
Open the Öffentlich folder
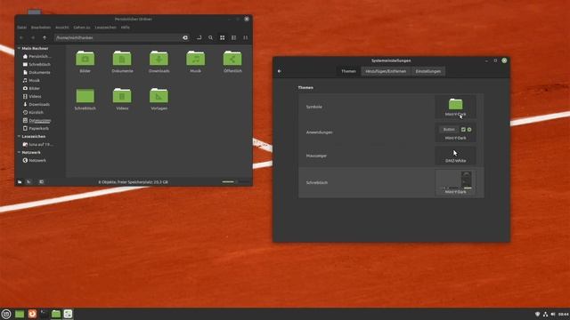click(x=232, y=61)
